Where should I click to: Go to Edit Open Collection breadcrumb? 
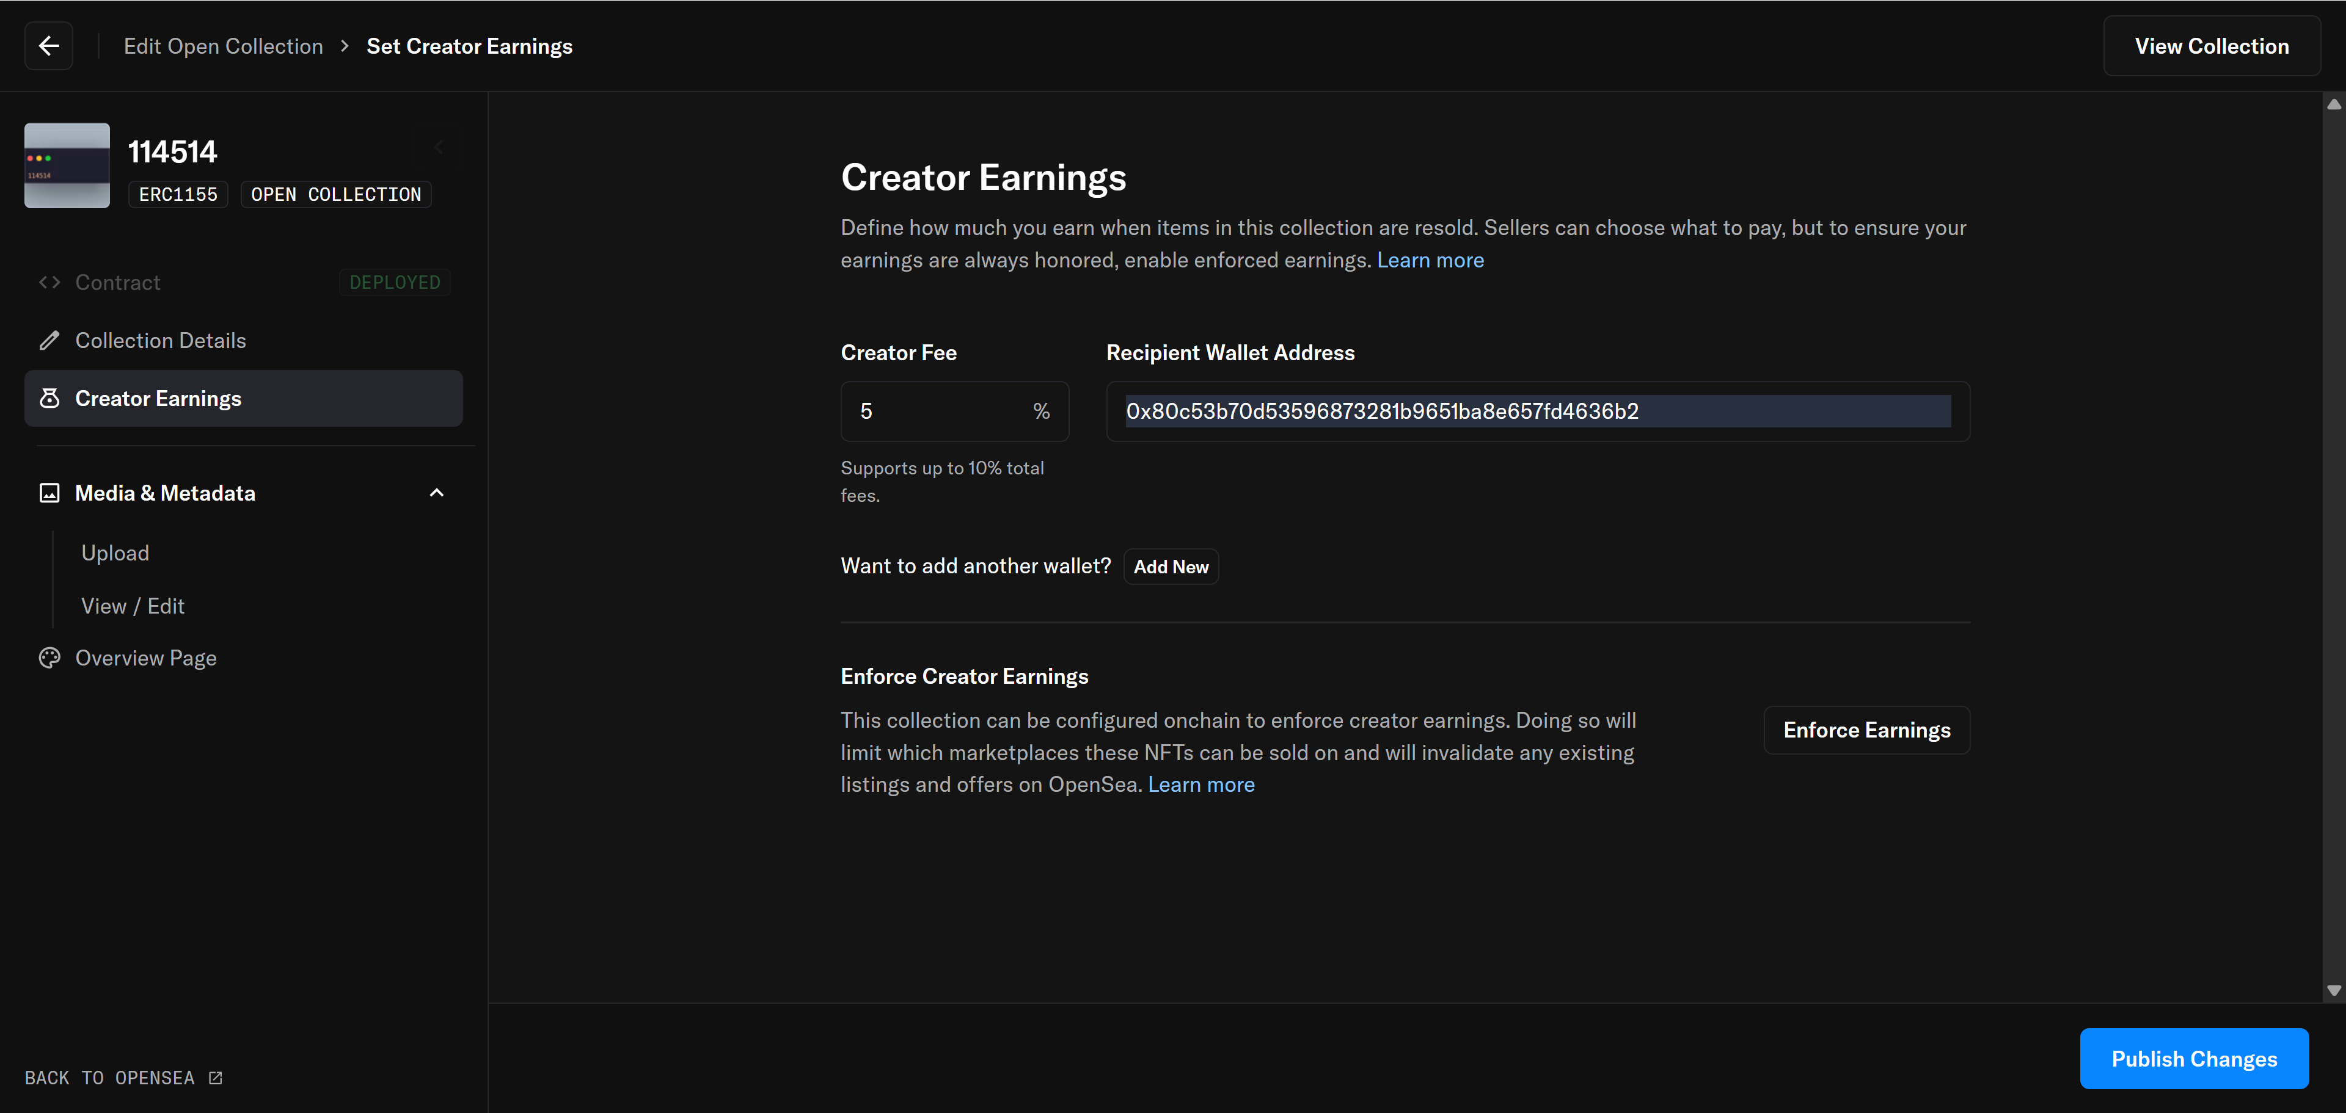[x=223, y=46]
